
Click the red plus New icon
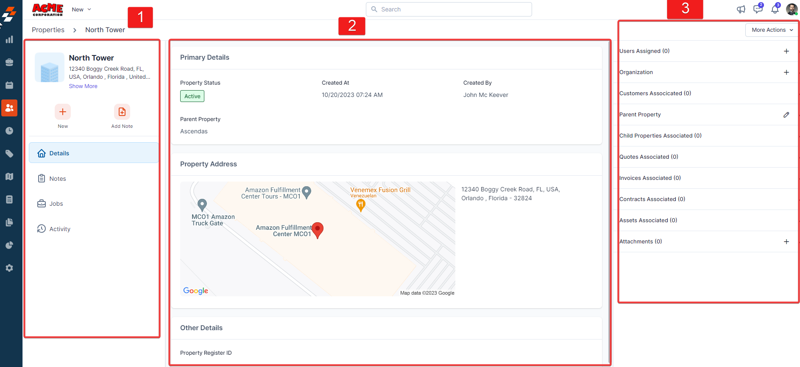pos(63,112)
